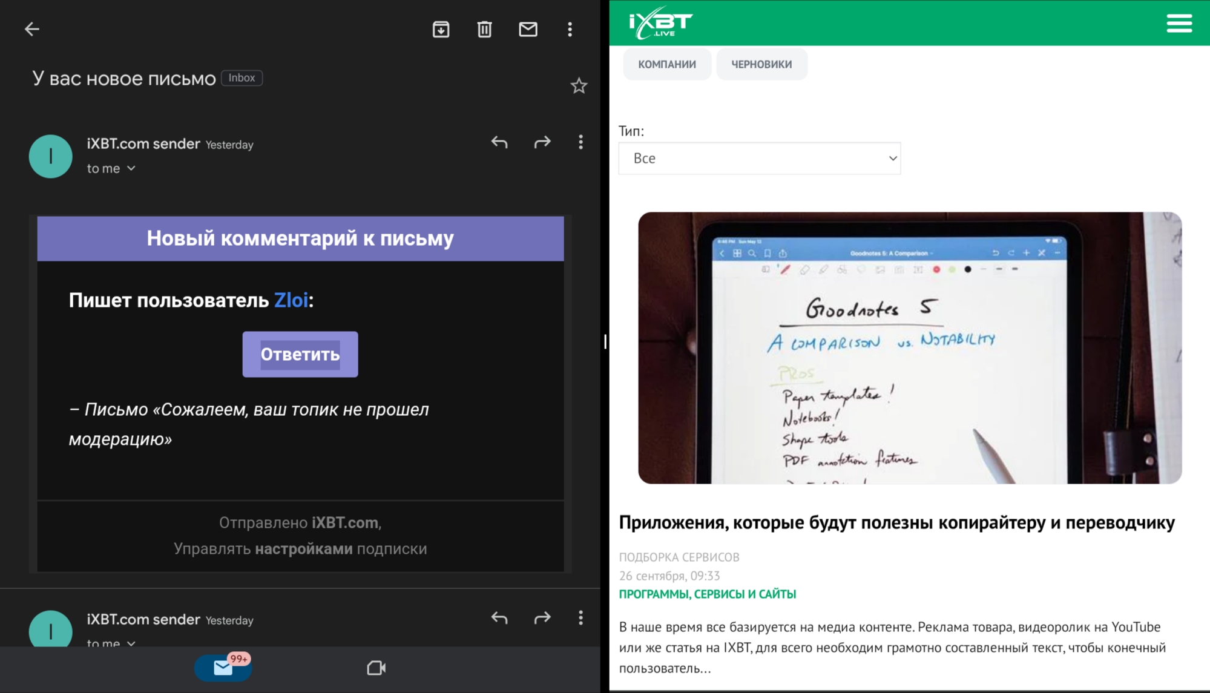Click article excerpt 'В наше время все базируется'
1210x693 pixels.
[892, 648]
